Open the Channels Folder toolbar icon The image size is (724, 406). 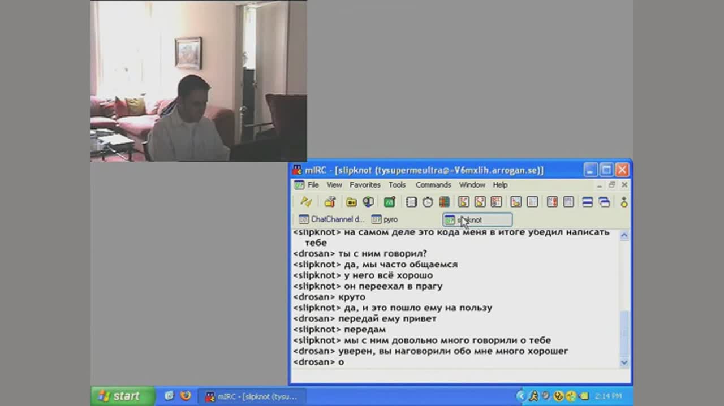click(x=351, y=202)
